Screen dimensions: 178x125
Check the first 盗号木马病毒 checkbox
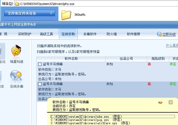click(40, 64)
